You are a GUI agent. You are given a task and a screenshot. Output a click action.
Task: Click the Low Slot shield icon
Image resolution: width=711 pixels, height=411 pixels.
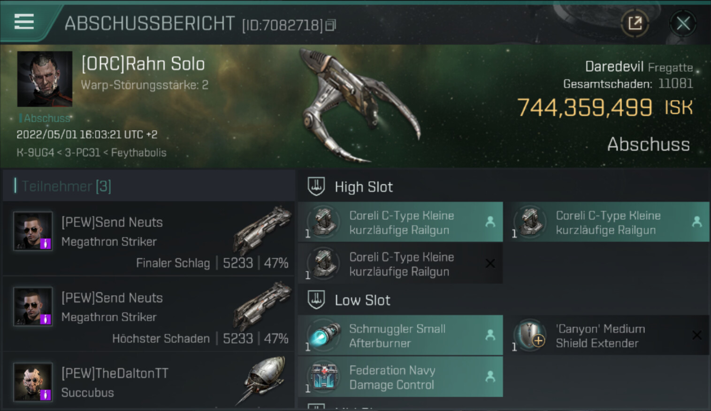click(316, 300)
